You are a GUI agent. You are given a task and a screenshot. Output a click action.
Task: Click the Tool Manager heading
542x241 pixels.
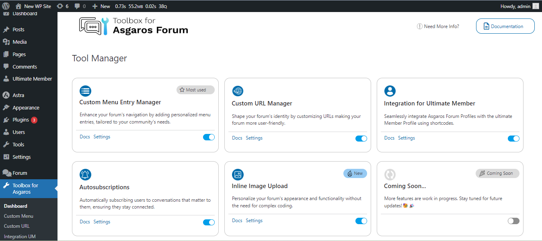pyautogui.click(x=99, y=58)
